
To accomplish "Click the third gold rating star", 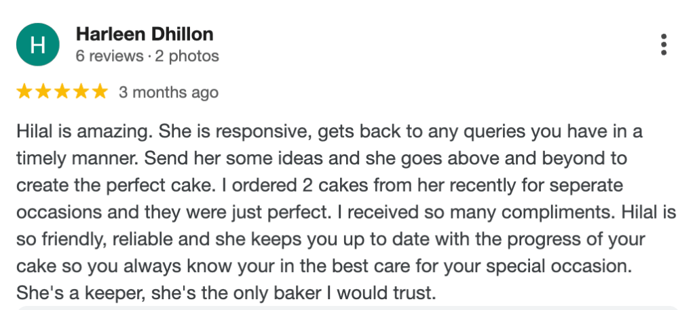I will (62, 91).
